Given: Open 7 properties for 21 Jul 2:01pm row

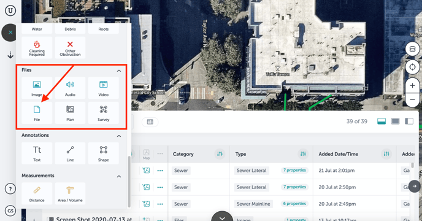Looking at the screenshot, I should [294, 170].
